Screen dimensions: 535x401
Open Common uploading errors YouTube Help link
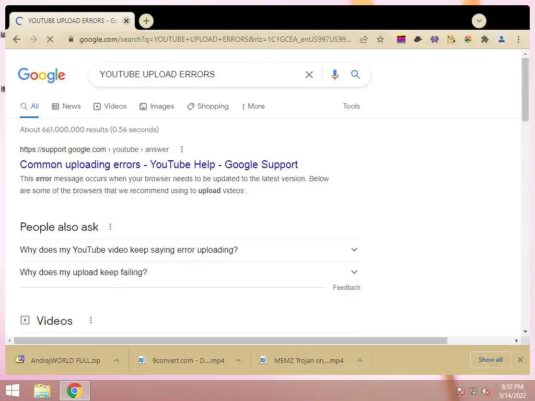159,164
